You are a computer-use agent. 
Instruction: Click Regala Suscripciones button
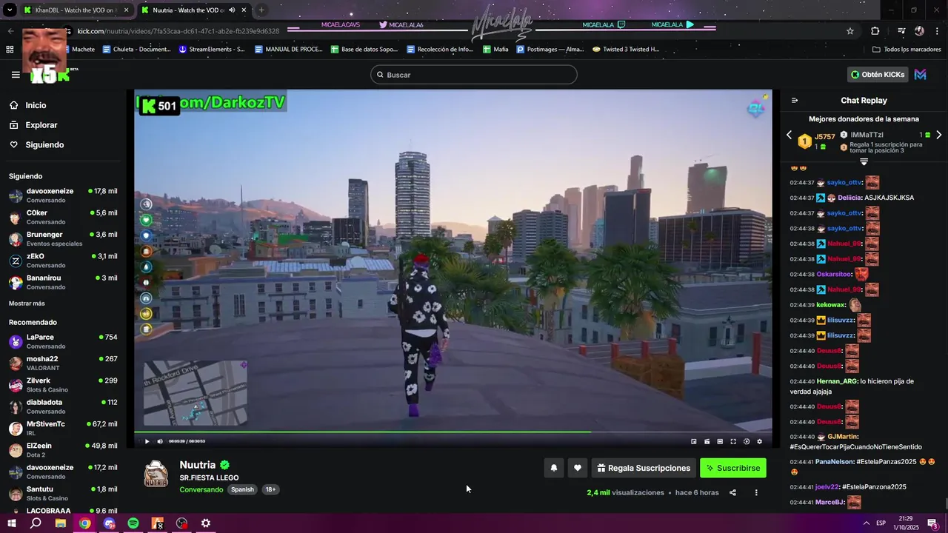[644, 468]
